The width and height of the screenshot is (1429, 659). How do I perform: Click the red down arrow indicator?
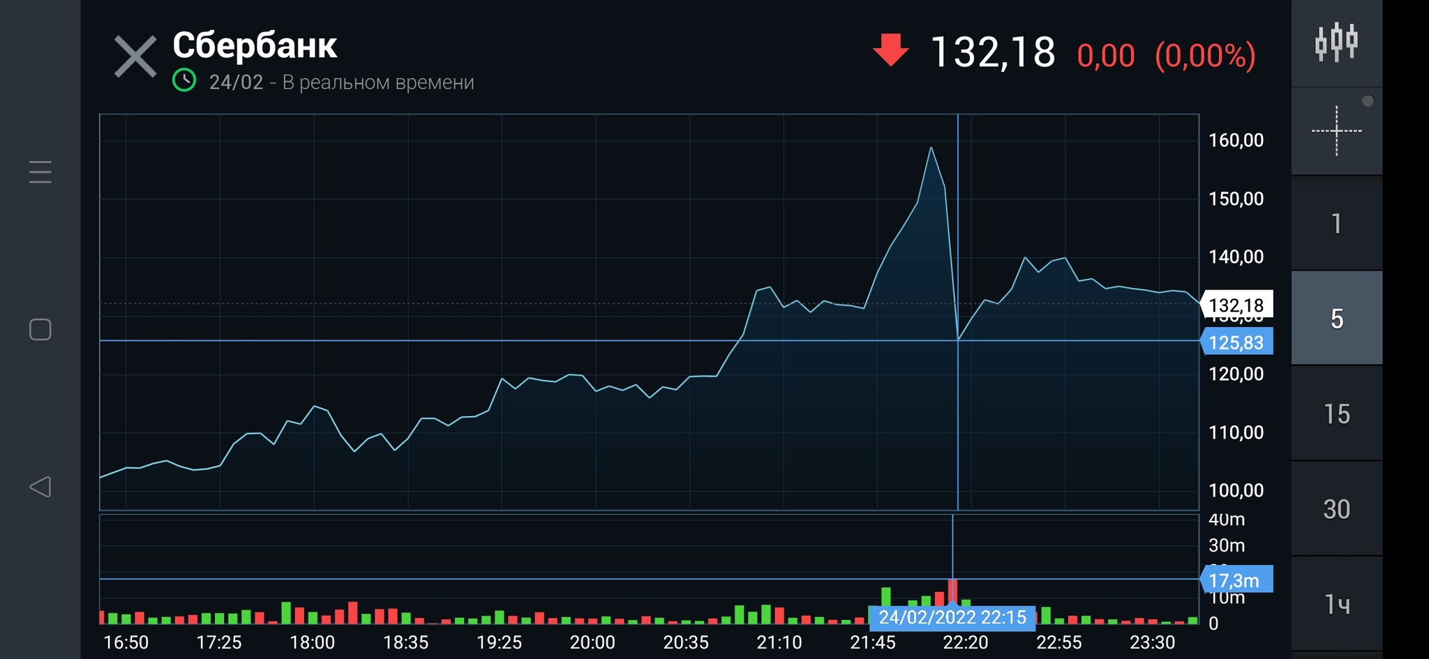(891, 50)
